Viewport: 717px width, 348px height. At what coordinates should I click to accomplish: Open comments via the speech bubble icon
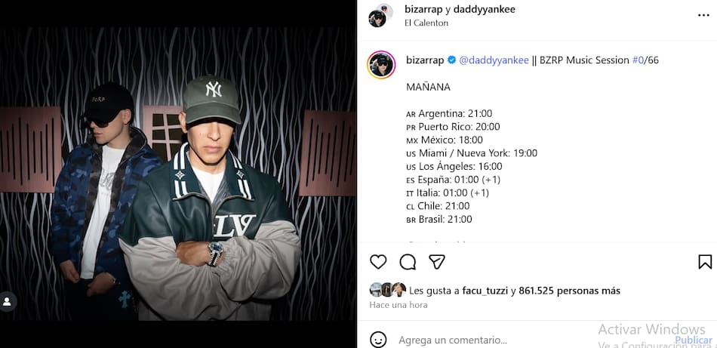(x=408, y=262)
